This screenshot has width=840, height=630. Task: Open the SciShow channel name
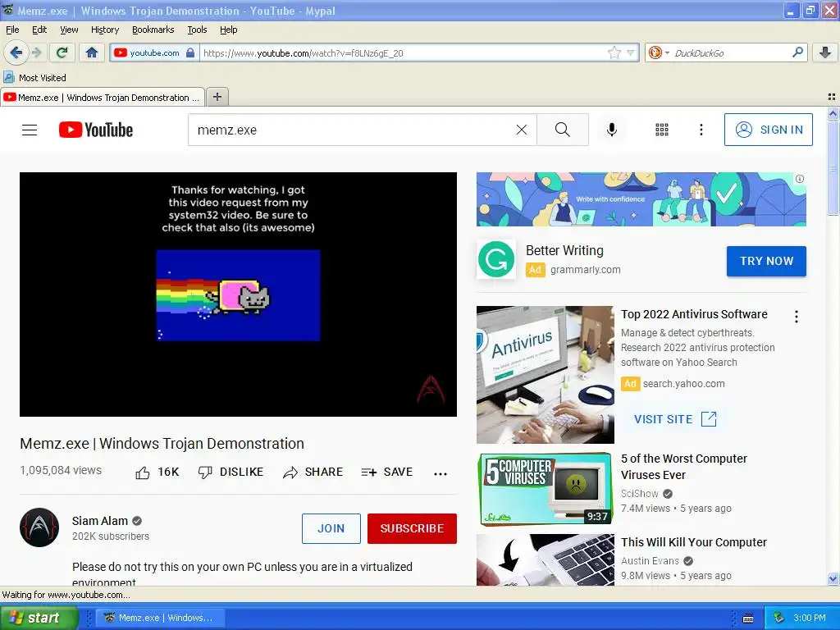coord(640,493)
